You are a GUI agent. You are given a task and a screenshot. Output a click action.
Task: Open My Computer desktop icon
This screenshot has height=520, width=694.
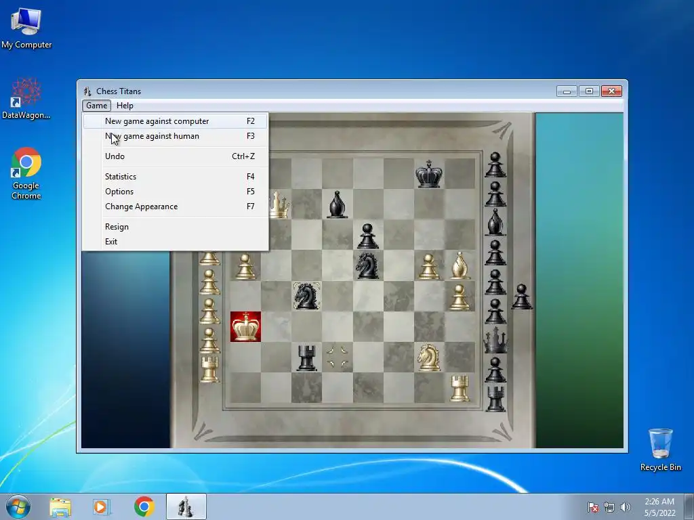pyautogui.click(x=26, y=28)
